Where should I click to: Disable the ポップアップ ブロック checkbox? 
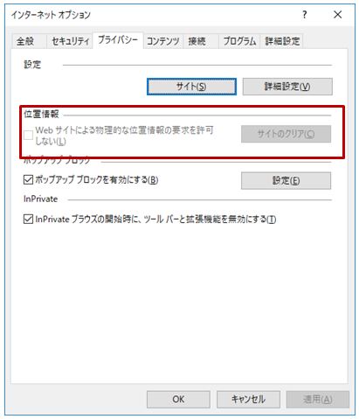[x=28, y=179]
